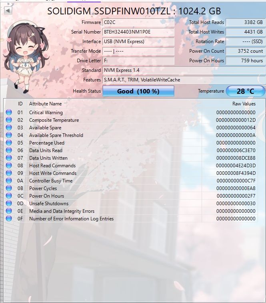
Task: Click the SOLIDIGM SSDPFINW010TZL drive title
Action: (134, 11)
